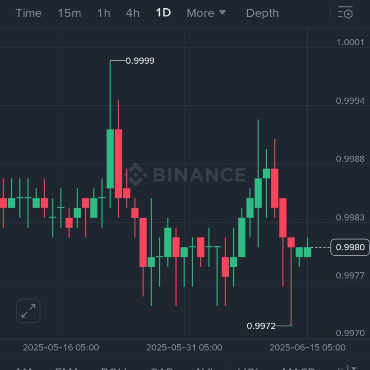370x370 pixels.
Task: Enable the MACD sub-indicator
Action: pyautogui.click(x=299, y=367)
